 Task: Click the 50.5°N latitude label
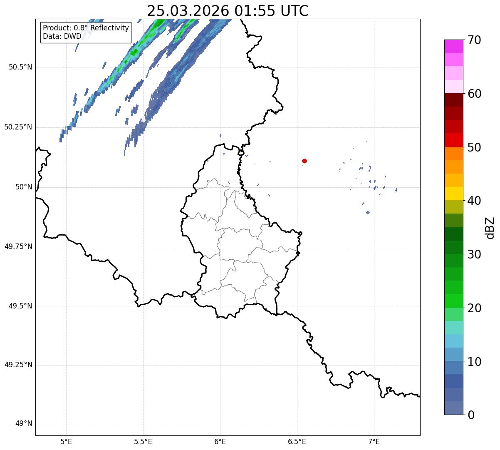(20, 67)
